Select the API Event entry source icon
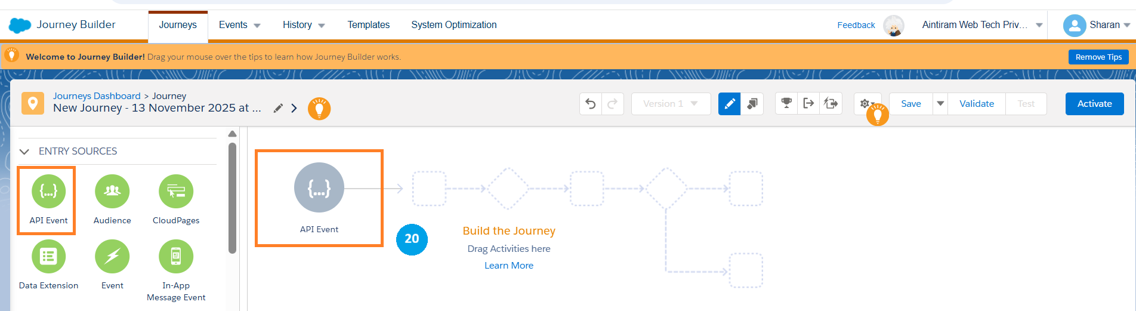 48,192
